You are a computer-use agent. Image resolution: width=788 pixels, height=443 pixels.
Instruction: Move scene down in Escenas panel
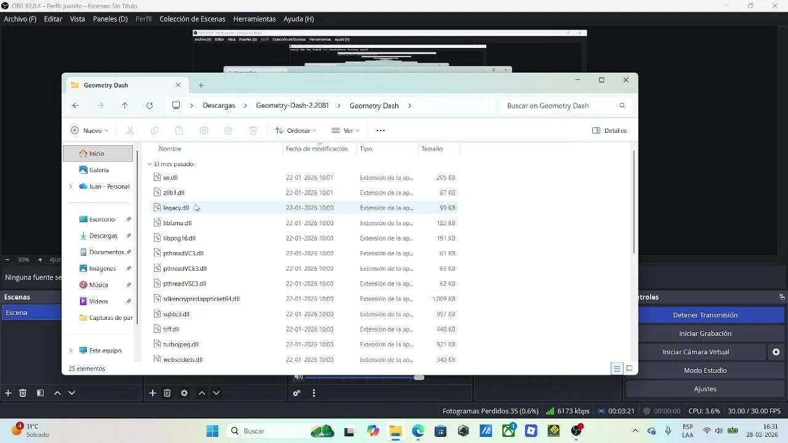click(x=72, y=393)
